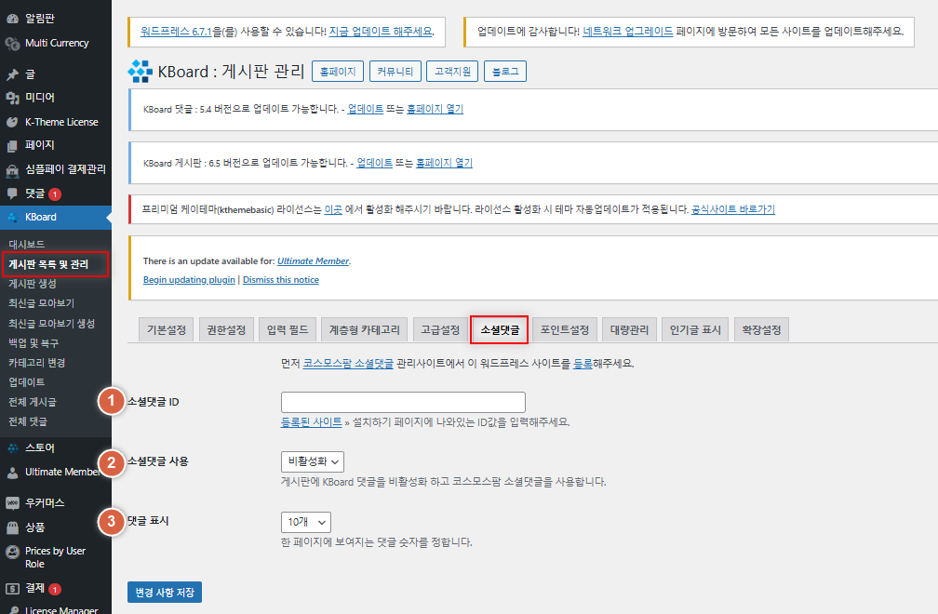
Task: Open 카테고리 변경 submenu item
Action: [x=36, y=363]
